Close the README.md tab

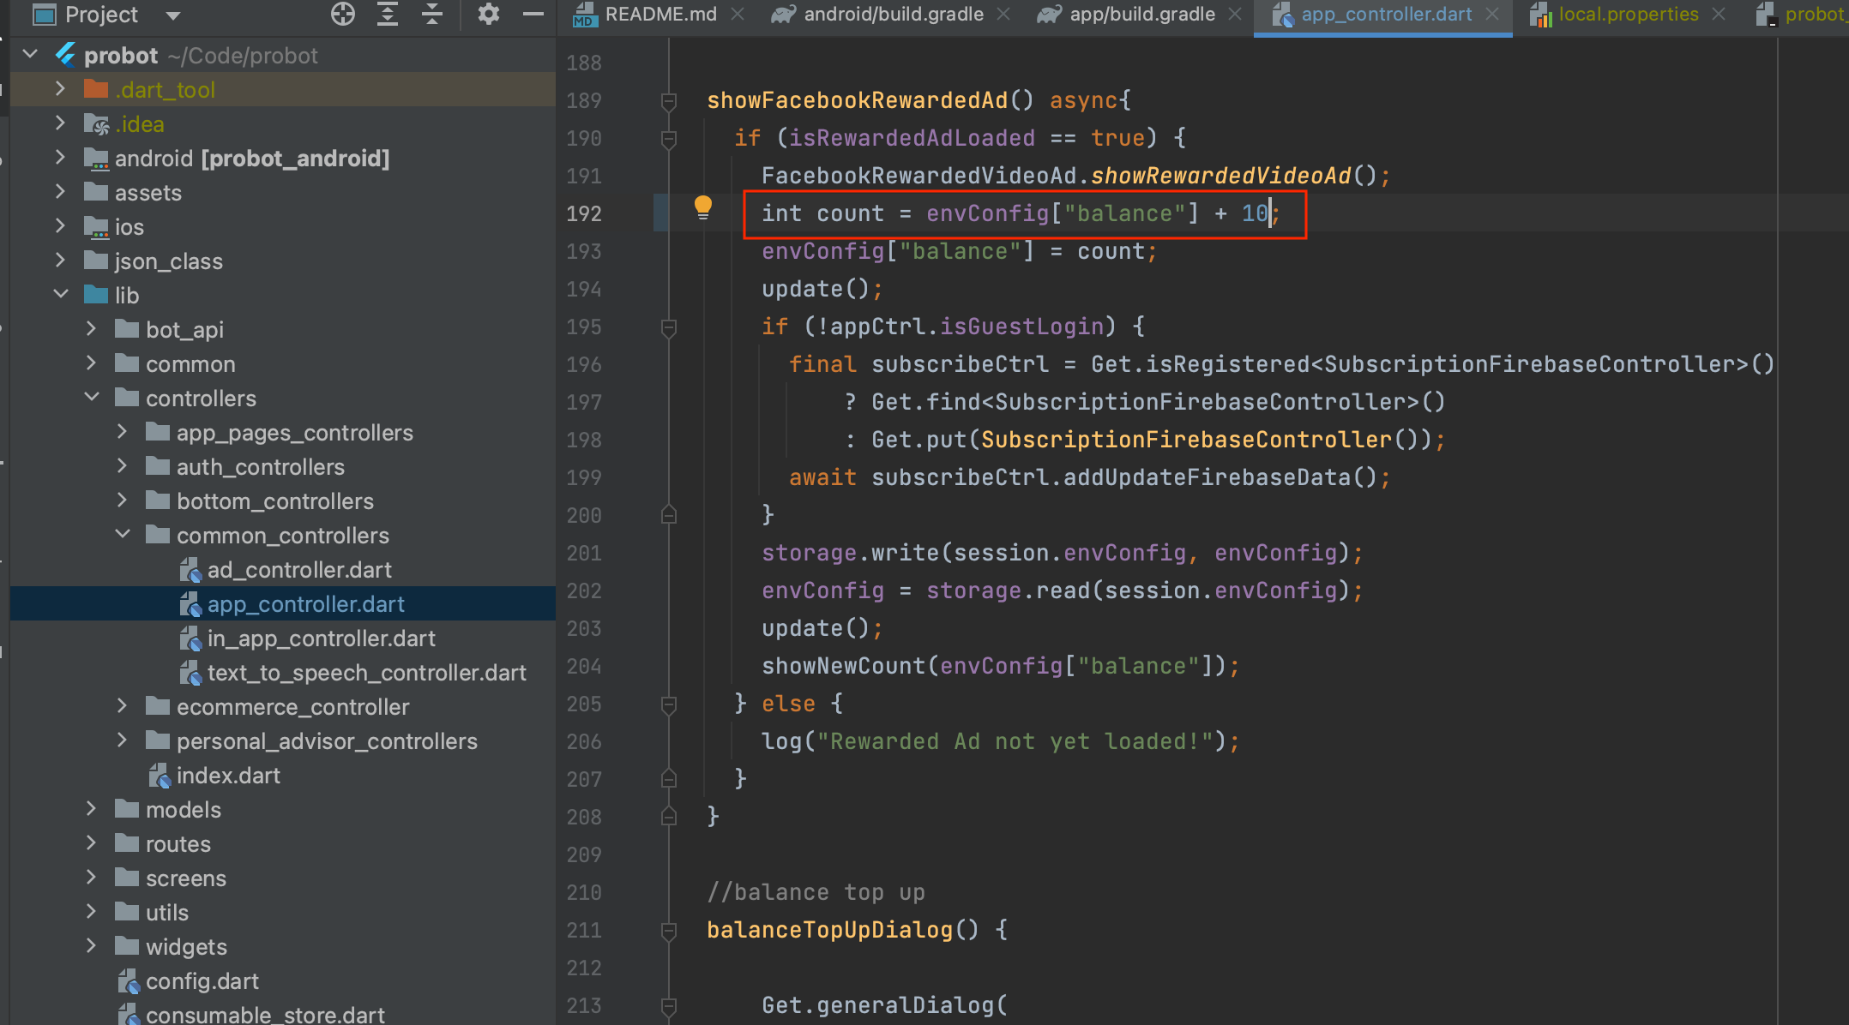click(x=738, y=14)
